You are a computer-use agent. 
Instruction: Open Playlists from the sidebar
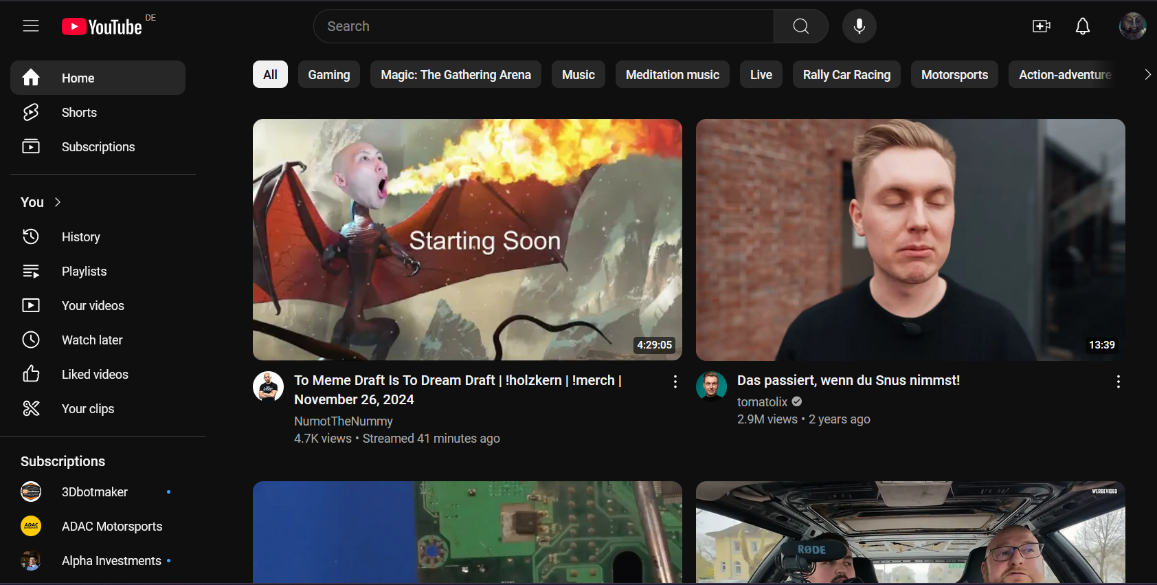pyautogui.click(x=98, y=271)
